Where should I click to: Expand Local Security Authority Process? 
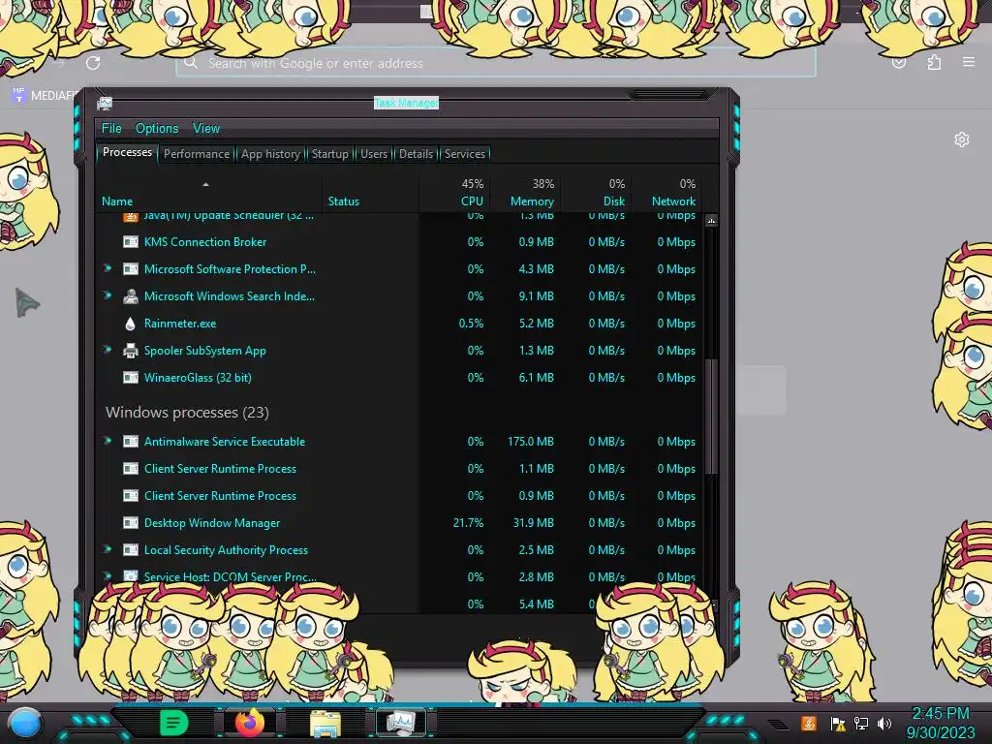click(108, 549)
